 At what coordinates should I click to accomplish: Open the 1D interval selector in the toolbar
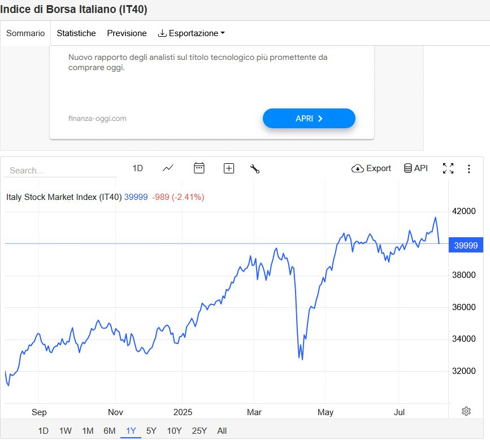point(137,168)
